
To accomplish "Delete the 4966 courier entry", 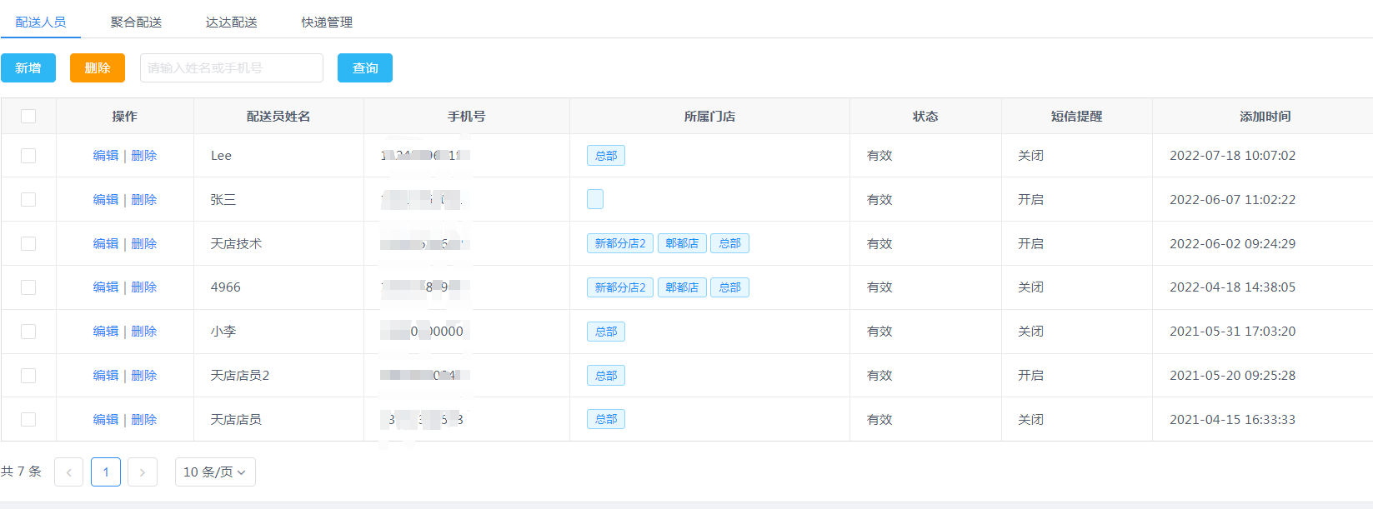I will [x=144, y=287].
